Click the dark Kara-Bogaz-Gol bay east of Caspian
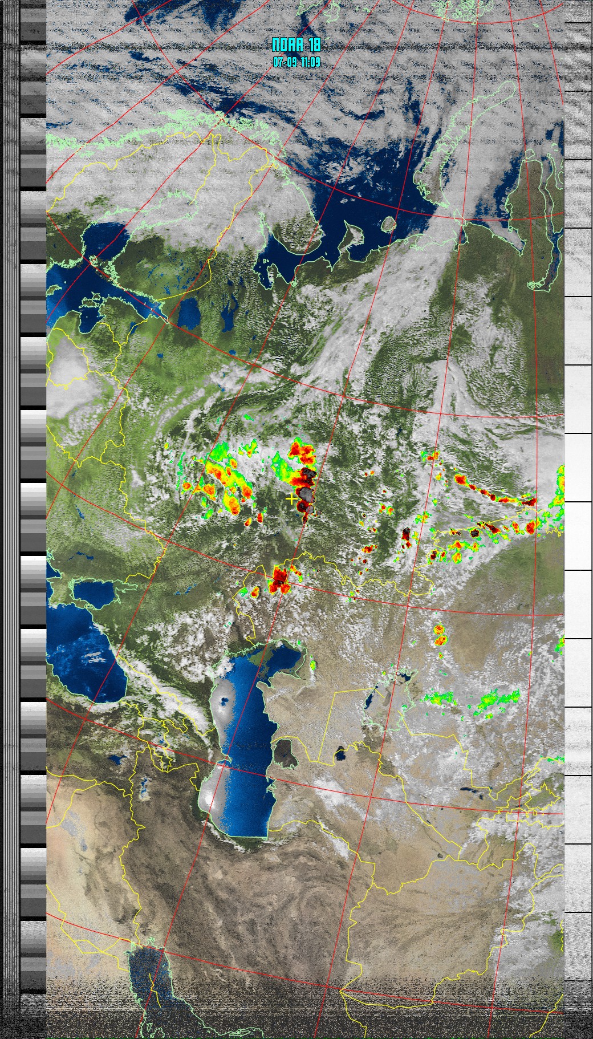 pyautogui.click(x=285, y=752)
